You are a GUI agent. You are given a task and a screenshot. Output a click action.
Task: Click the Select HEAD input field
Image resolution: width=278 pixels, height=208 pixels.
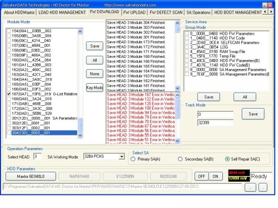click(x=37, y=157)
